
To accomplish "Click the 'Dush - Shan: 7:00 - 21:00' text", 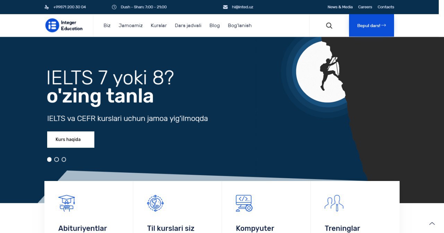I will [x=144, y=7].
